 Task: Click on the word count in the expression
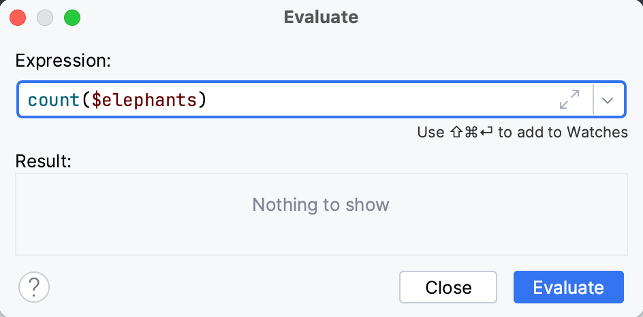[54, 100]
